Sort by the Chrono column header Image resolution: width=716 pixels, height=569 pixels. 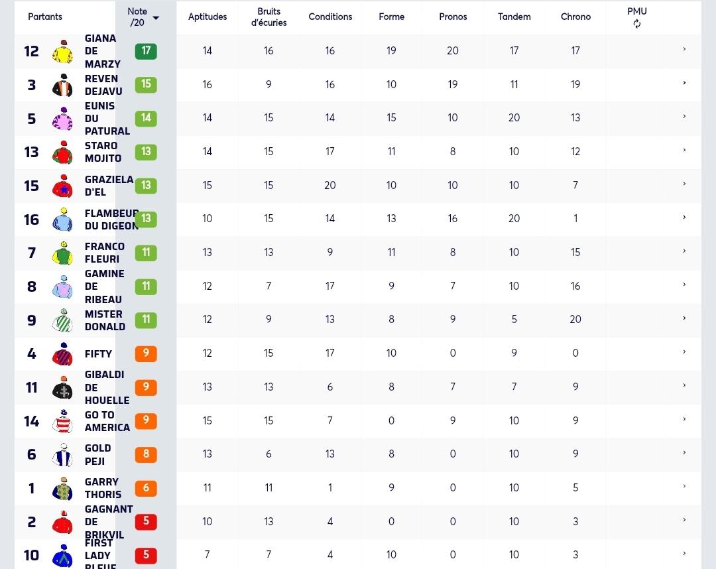coord(575,17)
